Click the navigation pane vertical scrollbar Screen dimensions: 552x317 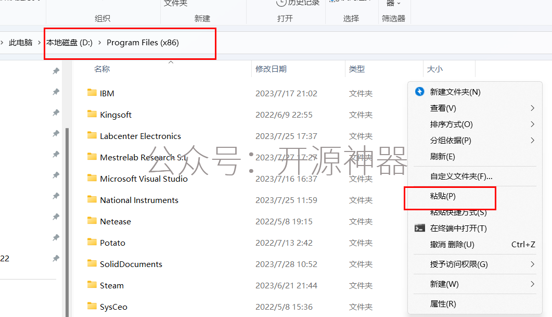pyautogui.click(x=67, y=222)
